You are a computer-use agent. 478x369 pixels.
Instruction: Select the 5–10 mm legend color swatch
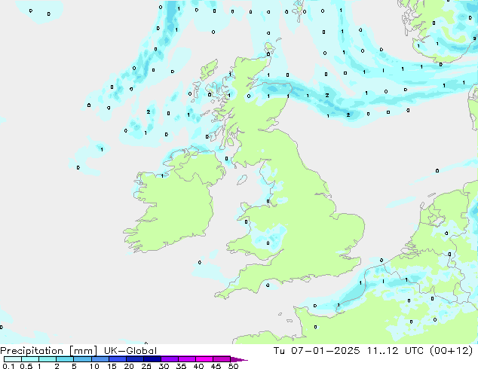(x=82, y=359)
